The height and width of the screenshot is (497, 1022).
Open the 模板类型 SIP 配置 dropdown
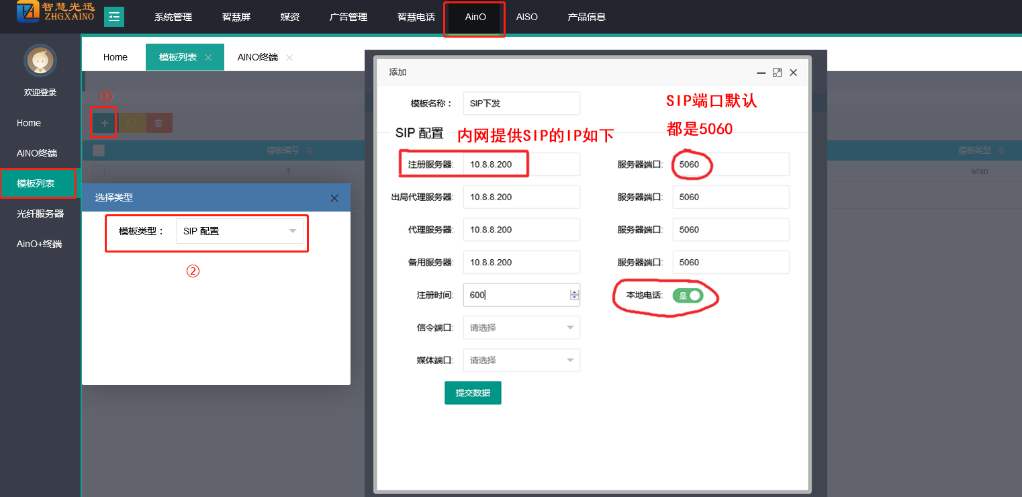[239, 231]
